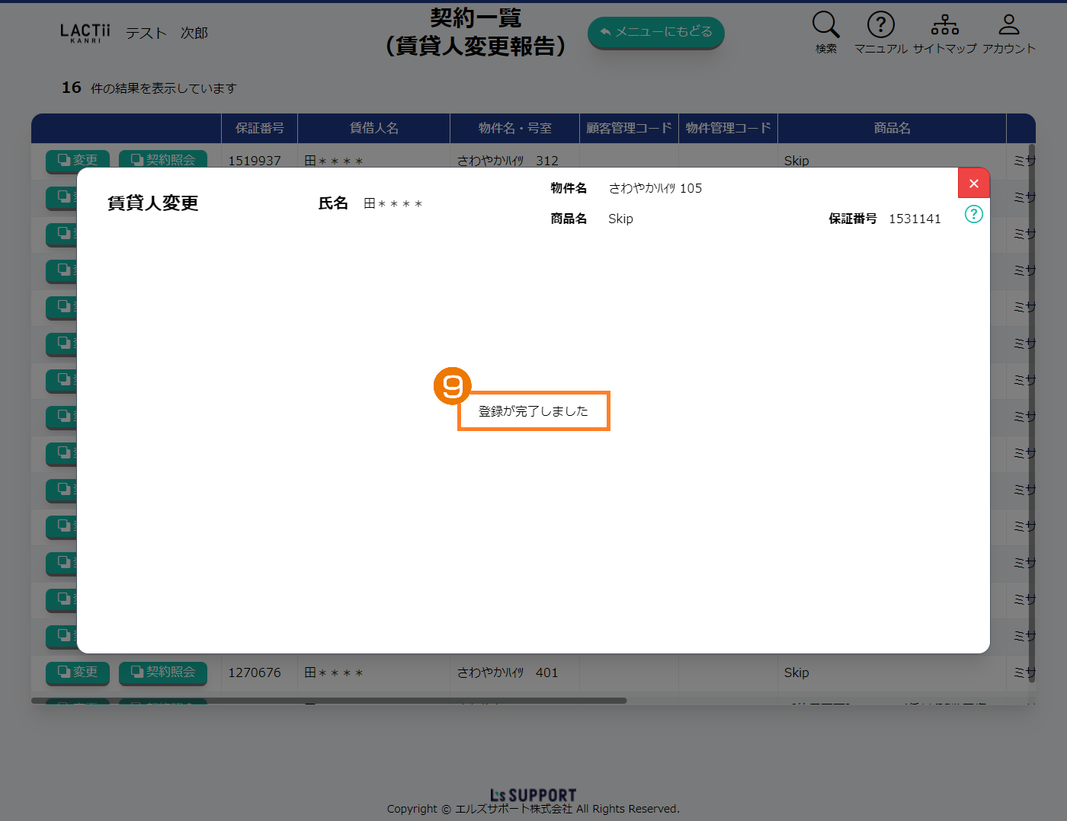The height and width of the screenshot is (821, 1067).
Task: Select the 保証番号 column header
Action: point(259,128)
